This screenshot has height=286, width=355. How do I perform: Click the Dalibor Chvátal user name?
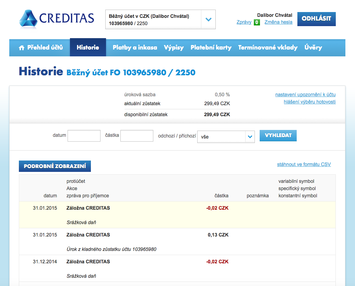click(275, 15)
